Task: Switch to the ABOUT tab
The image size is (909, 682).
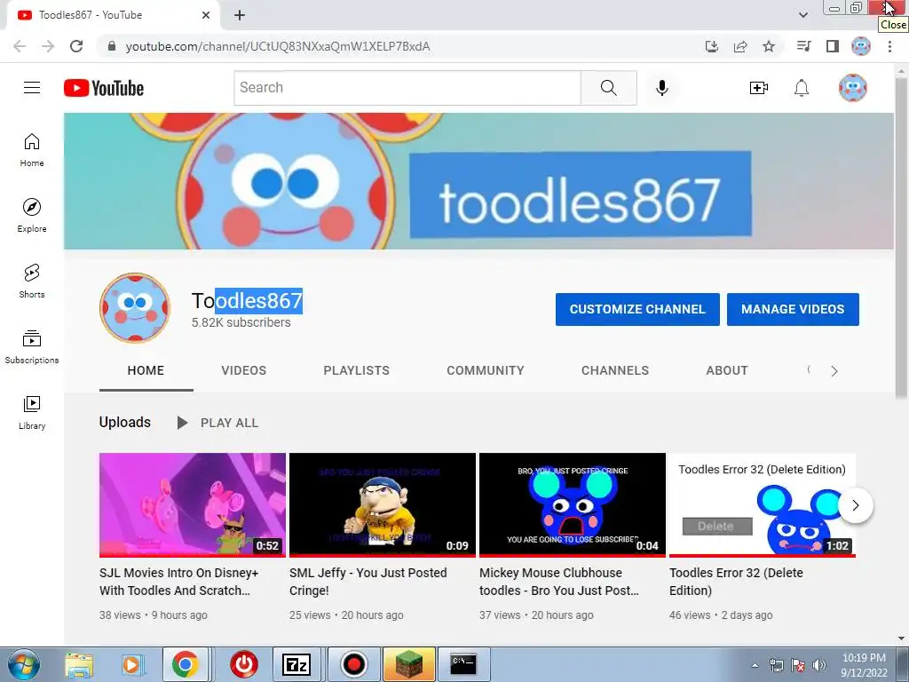Action: click(727, 370)
